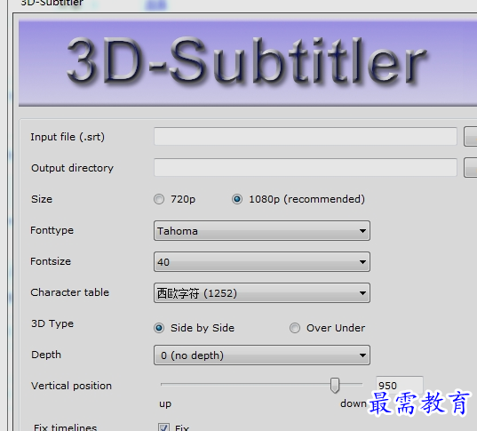Open the Character table dropdown (1252)
Viewport: 477px width, 431px height.
pyautogui.click(x=262, y=292)
